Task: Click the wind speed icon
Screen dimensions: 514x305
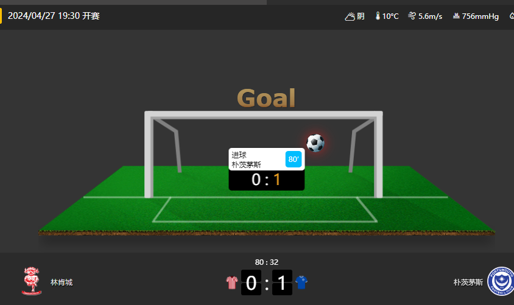Action: [x=412, y=16]
